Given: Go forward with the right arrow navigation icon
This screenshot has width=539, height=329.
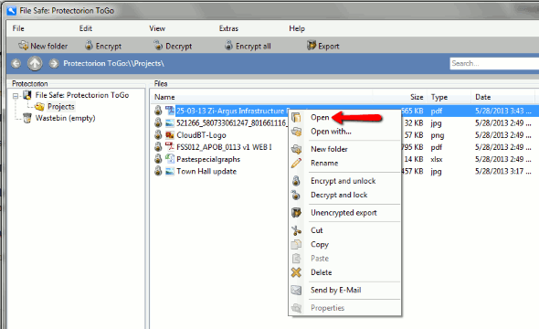Looking at the screenshot, I should point(54,64).
